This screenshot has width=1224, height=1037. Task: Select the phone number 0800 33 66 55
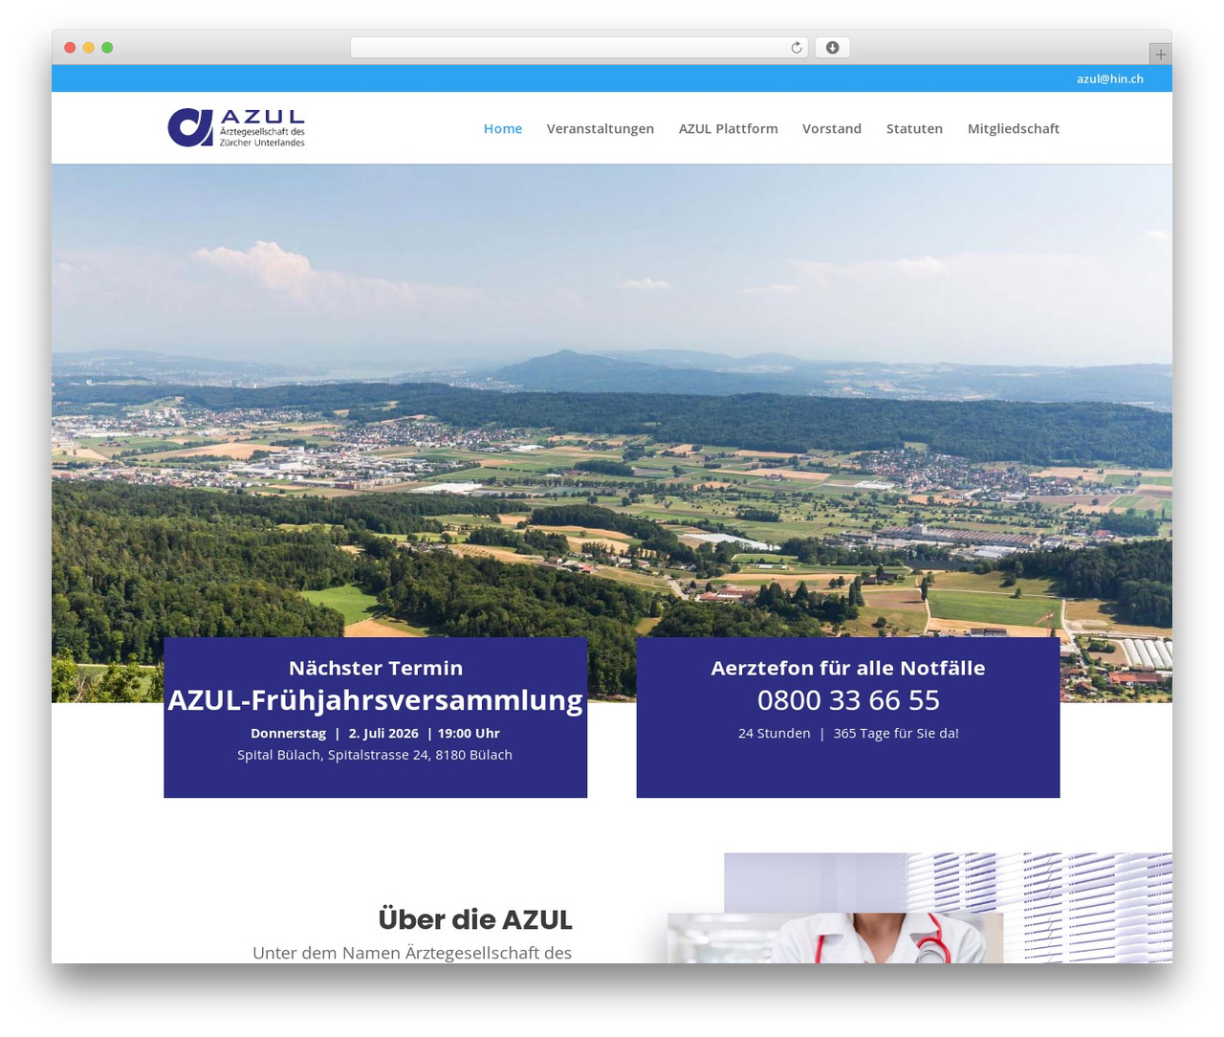[x=848, y=700]
